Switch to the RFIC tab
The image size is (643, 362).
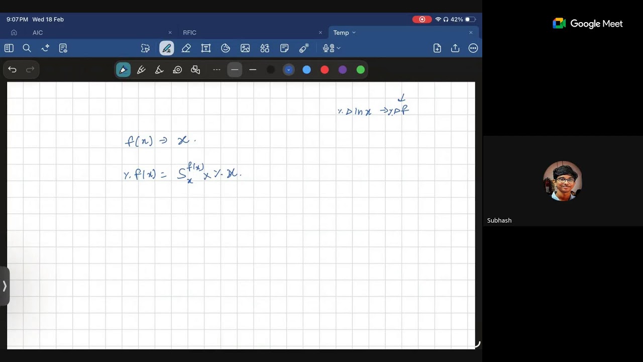(x=189, y=33)
